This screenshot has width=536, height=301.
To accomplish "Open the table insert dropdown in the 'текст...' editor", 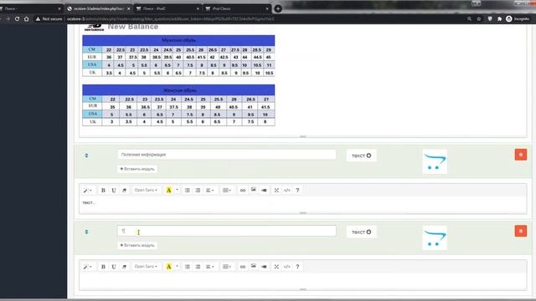I will point(227,190).
